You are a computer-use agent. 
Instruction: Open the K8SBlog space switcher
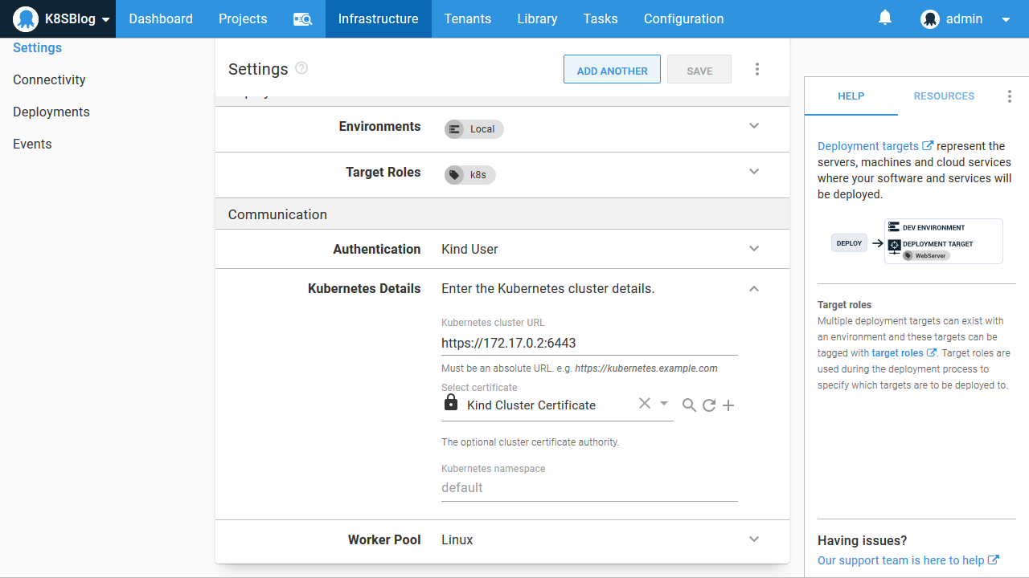pyautogui.click(x=63, y=19)
